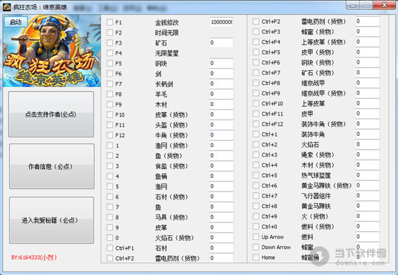This screenshot has height=275, width=398.
Task: Click the 长柄剑 label
Action: [x=164, y=84]
